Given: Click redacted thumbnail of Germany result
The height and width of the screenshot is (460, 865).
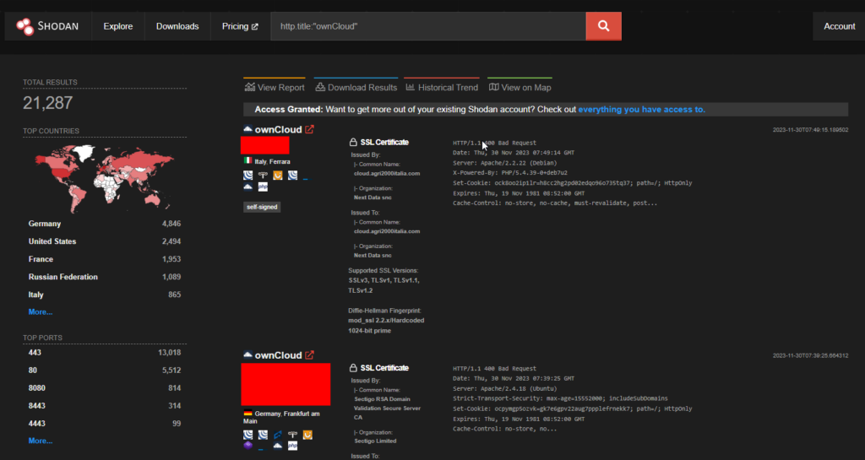Looking at the screenshot, I should click(x=286, y=385).
